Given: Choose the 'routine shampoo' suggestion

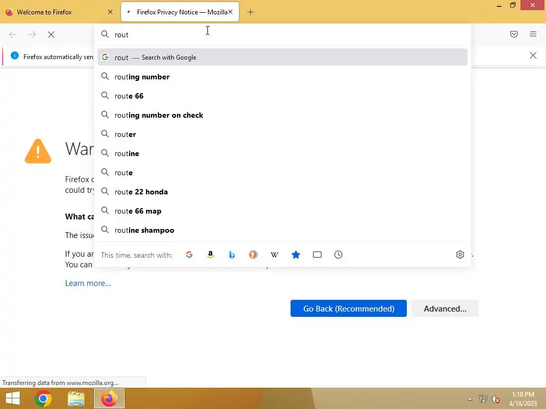Looking at the screenshot, I should [x=283, y=230].
